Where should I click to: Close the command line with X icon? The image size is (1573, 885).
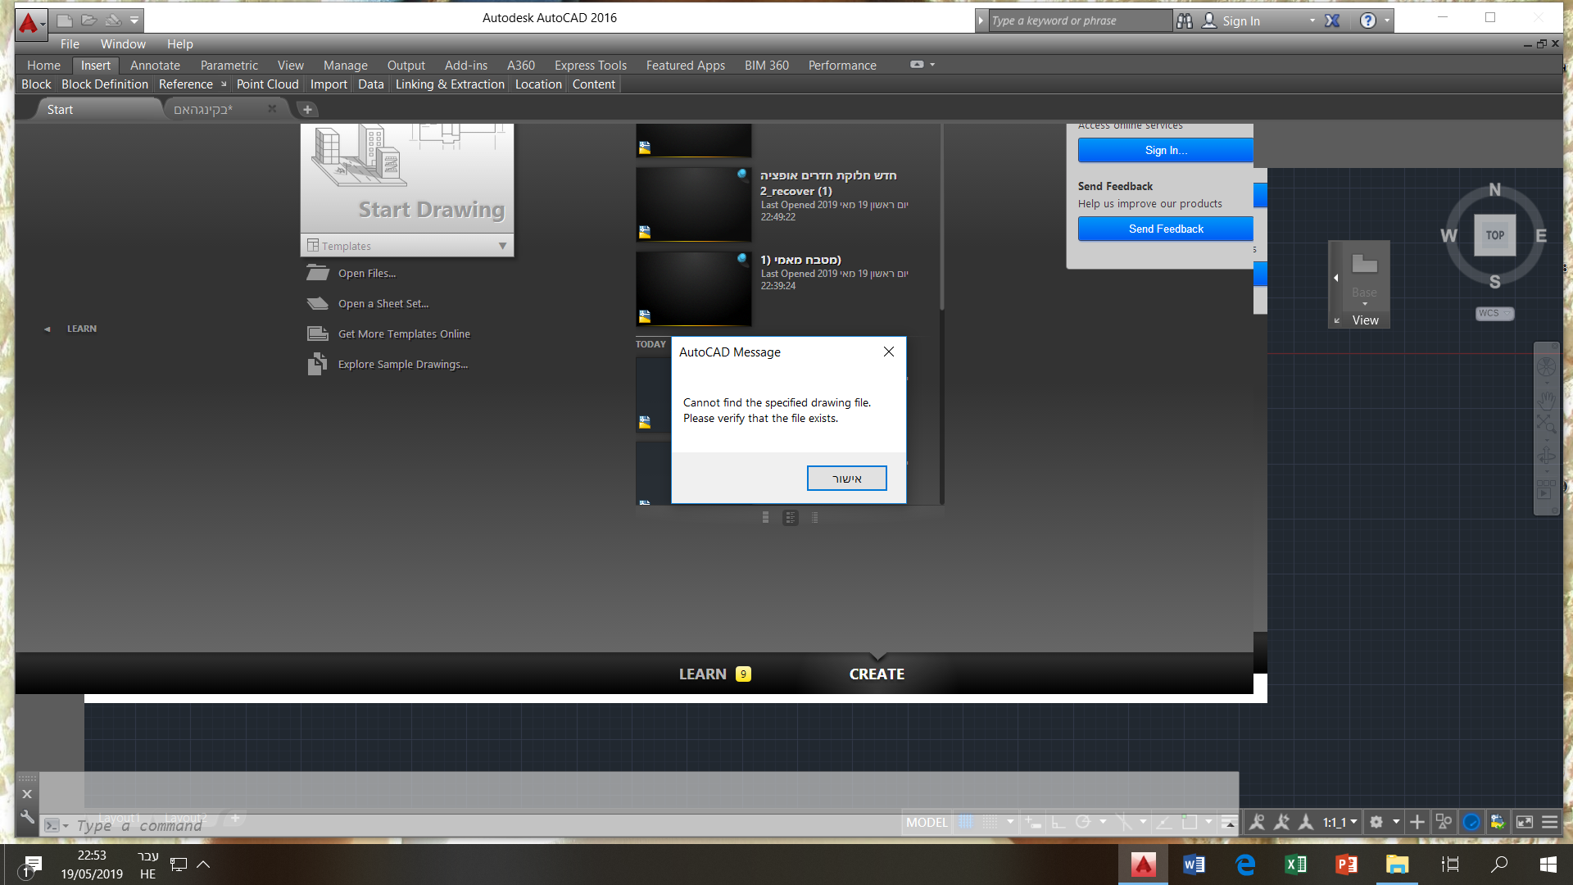(27, 794)
